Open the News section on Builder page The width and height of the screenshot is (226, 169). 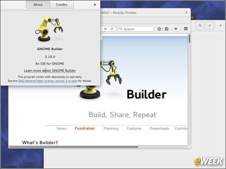click(61, 128)
